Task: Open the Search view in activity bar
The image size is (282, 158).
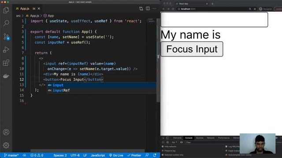Action: click(x=6, y=23)
